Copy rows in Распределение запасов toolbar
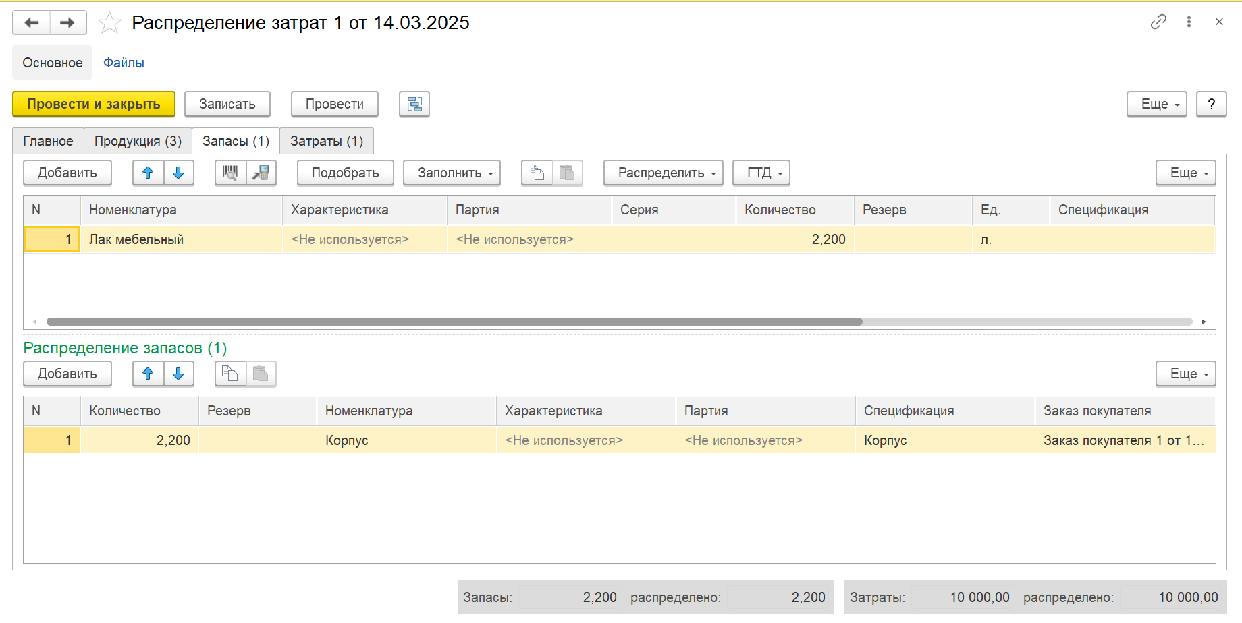1242x623 pixels. 230,374
